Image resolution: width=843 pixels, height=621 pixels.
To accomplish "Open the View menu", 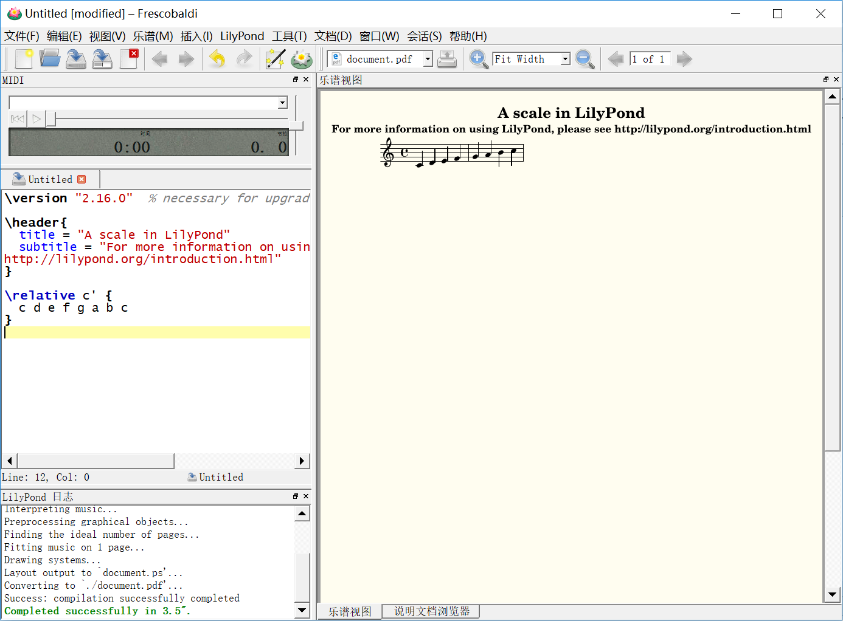I will click(107, 36).
